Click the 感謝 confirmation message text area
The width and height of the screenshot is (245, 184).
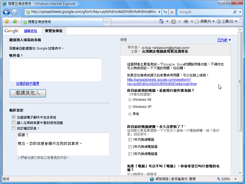tap(63, 144)
